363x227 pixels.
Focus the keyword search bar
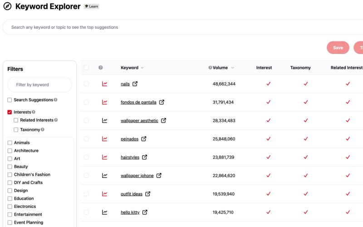(x=183, y=27)
